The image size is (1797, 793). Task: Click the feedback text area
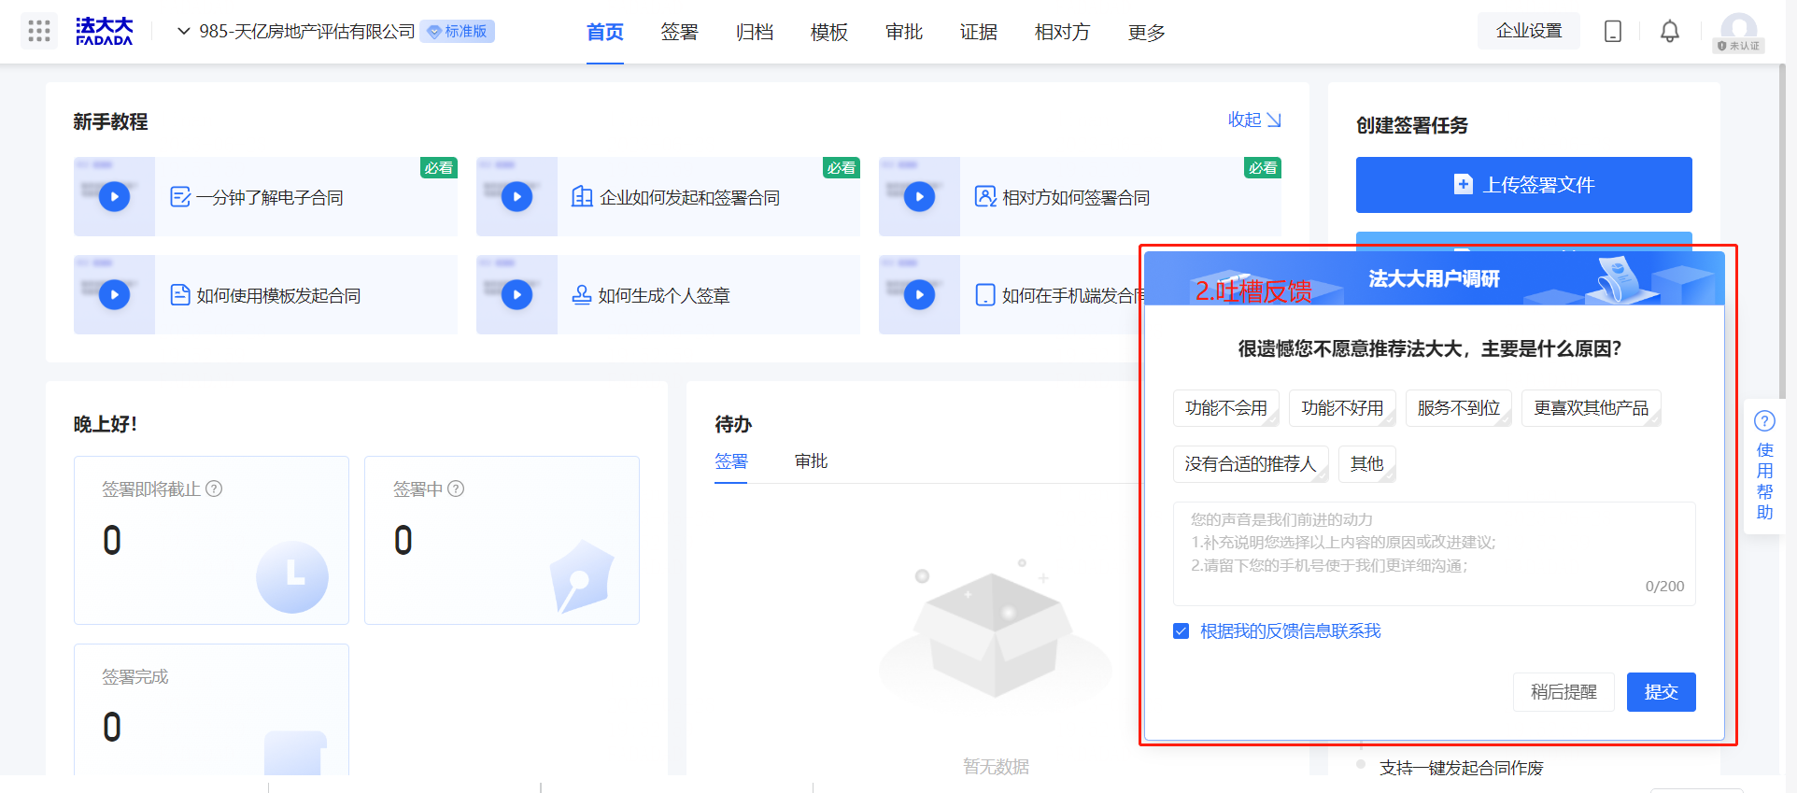pos(1435,554)
